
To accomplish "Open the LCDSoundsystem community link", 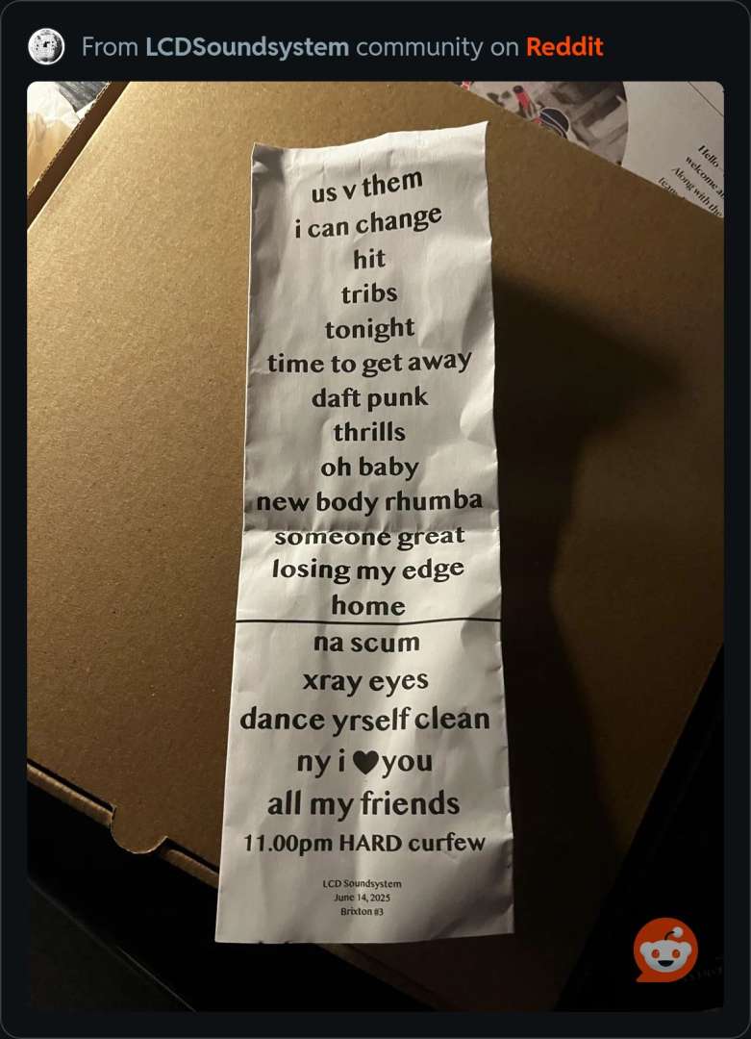I will (247, 47).
